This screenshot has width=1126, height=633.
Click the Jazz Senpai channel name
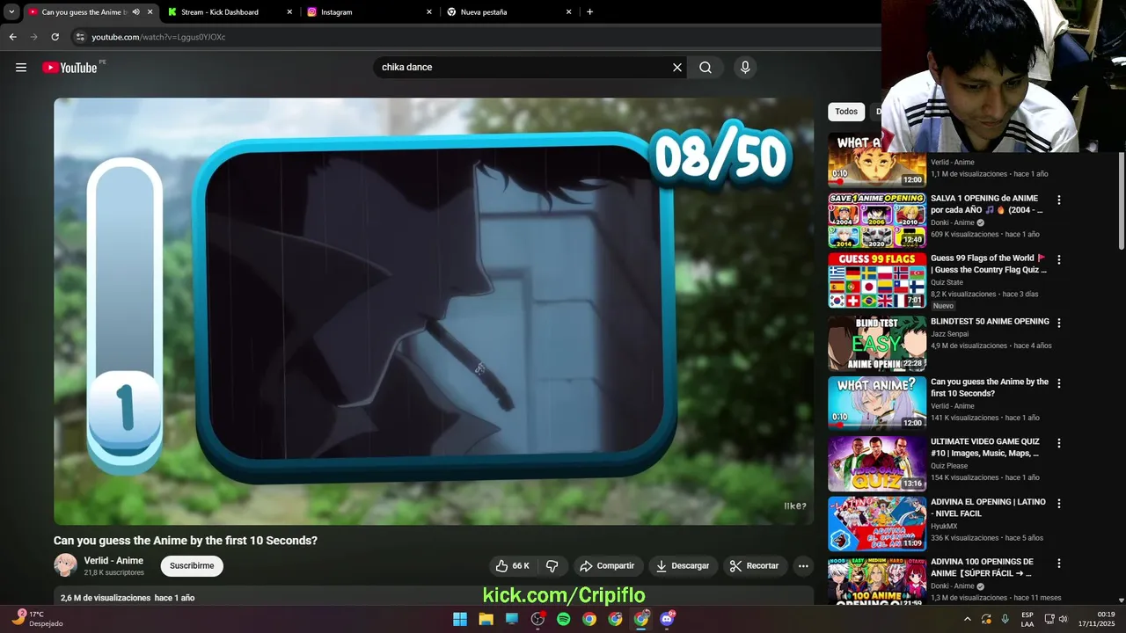(949, 334)
